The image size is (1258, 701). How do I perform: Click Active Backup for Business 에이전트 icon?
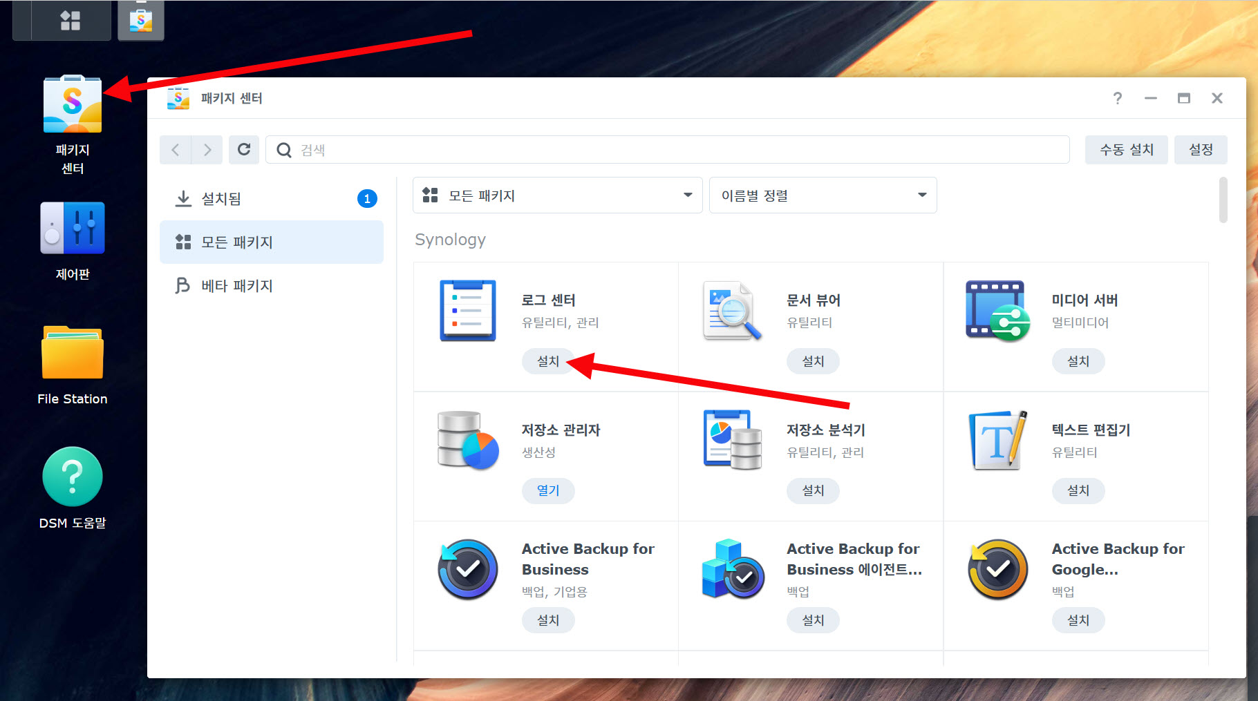[x=732, y=570]
